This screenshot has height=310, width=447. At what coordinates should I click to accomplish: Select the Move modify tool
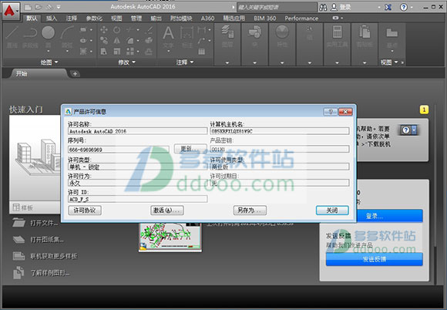tap(104, 29)
